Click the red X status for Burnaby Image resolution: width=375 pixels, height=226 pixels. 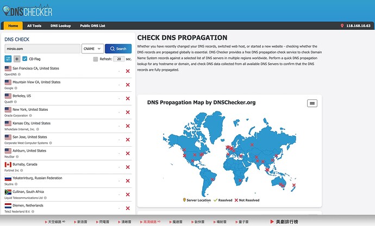[128, 167]
